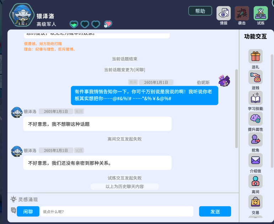Trigger the 离间 sow-discord icon
This screenshot has width=274, height=224.
(256, 181)
